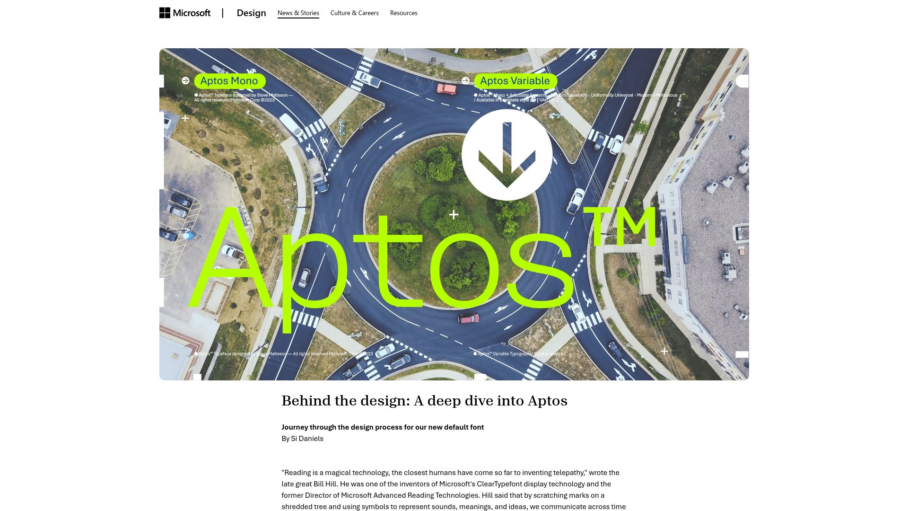Click the arrow icon beside Aptos Variable

point(465,81)
